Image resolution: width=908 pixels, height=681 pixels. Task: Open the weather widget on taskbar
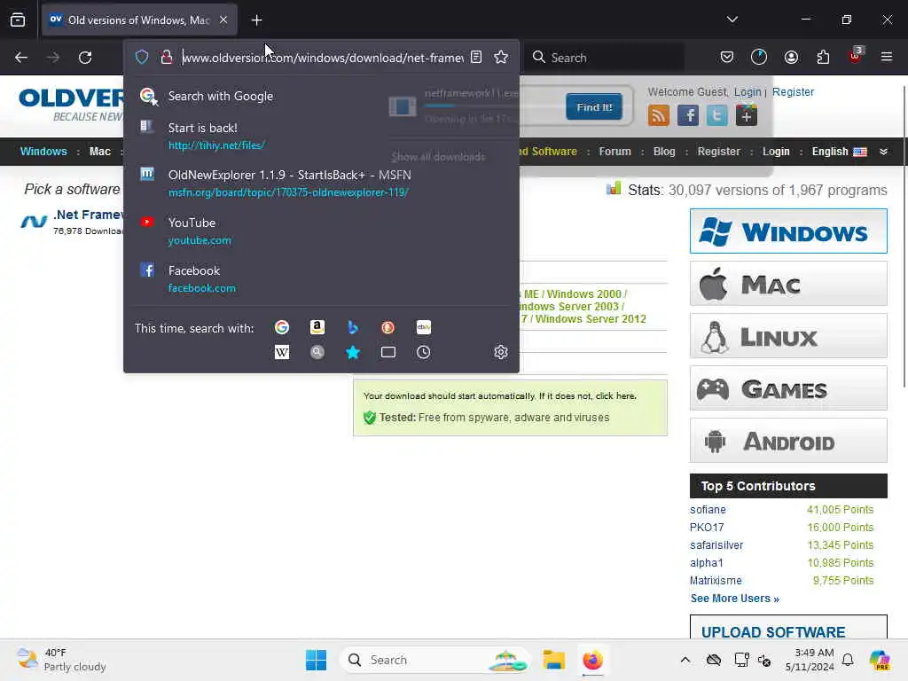click(62, 660)
